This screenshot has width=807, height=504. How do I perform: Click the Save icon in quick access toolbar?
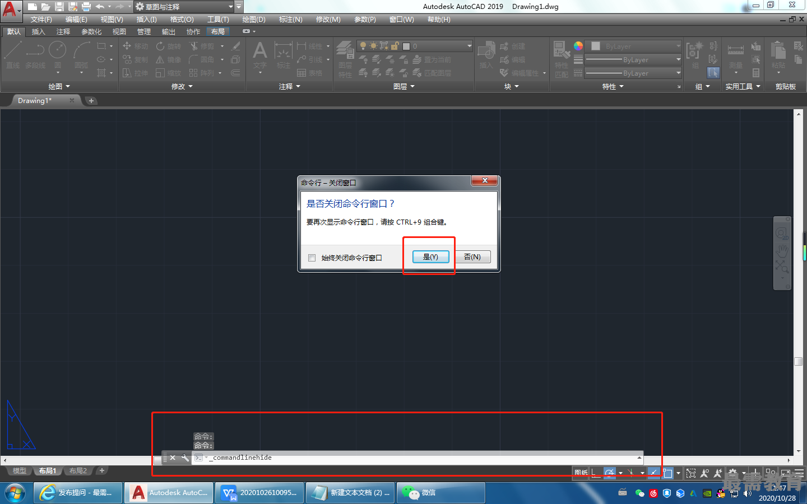(59, 7)
